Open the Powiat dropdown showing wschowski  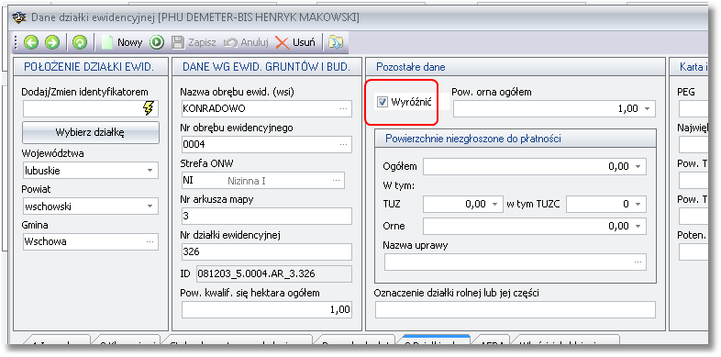(x=150, y=206)
